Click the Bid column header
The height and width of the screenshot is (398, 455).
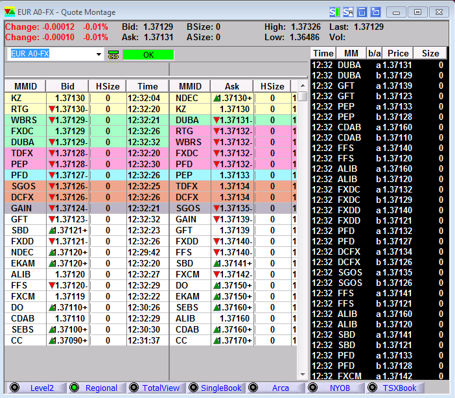pos(67,86)
